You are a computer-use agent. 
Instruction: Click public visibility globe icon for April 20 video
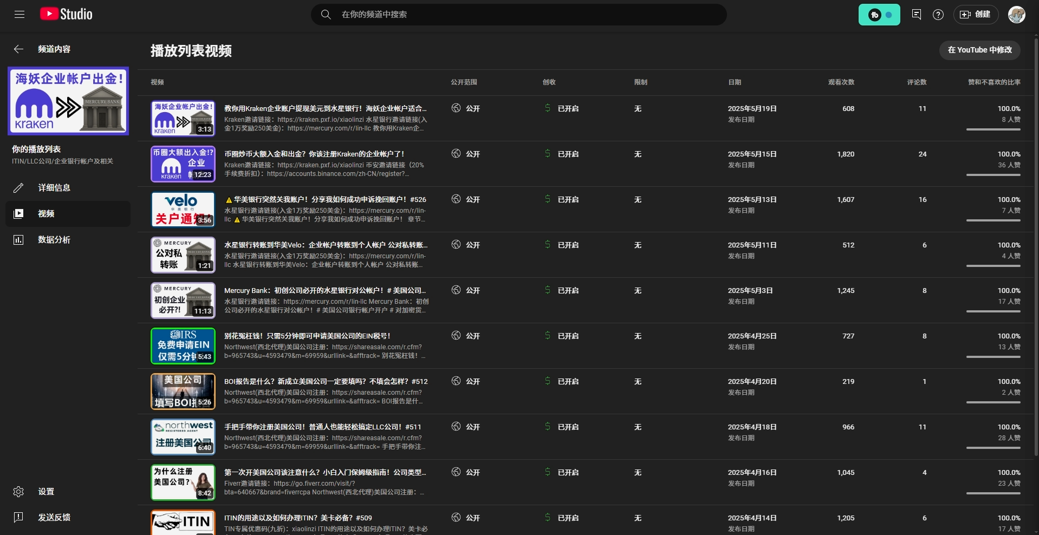(456, 381)
